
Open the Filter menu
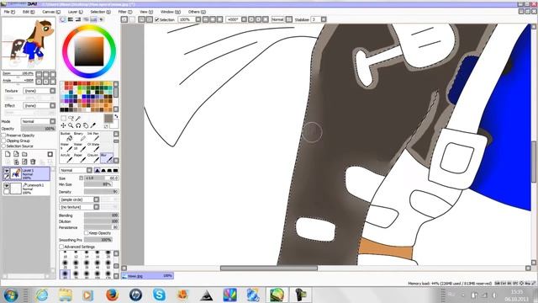tap(125, 12)
